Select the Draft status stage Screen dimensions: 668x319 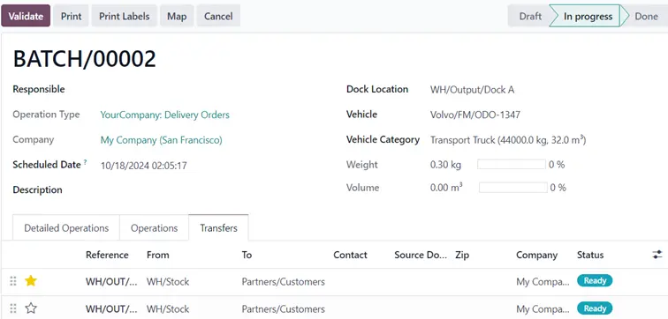pyautogui.click(x=530, y=16)
